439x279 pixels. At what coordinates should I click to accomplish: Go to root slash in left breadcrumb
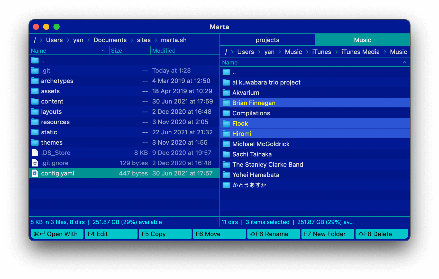[35, 40]
